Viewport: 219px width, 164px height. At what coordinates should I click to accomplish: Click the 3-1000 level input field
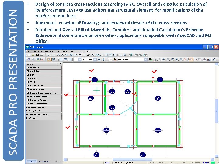coord(87,60)
